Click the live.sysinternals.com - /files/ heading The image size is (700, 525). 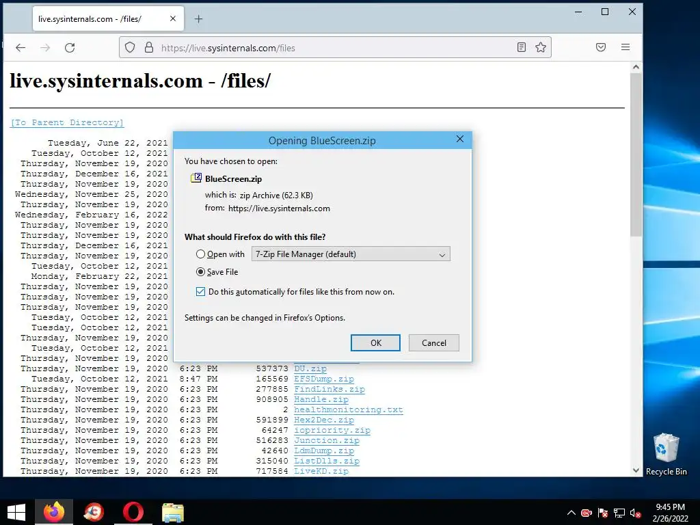pyautogui.click(x=140, y=81)
